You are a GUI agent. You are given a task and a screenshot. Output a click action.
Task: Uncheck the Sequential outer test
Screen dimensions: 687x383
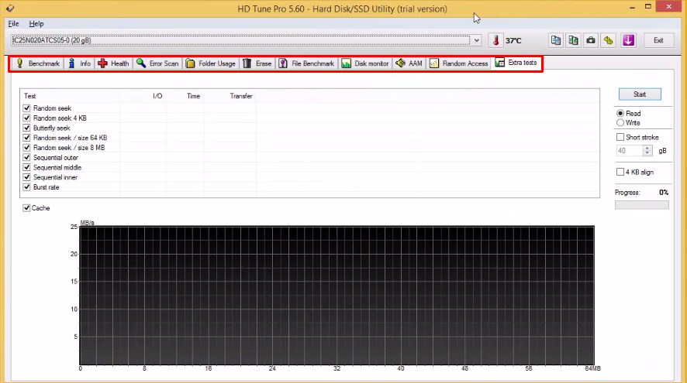click(x=26, y=157)
